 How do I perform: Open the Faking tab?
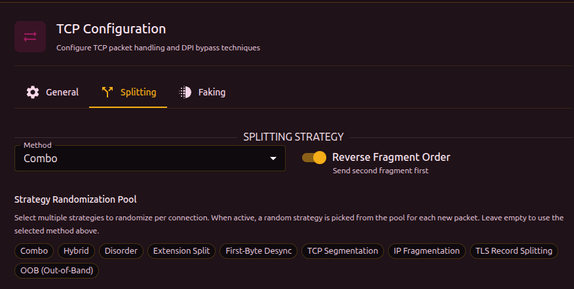point(212,92)
